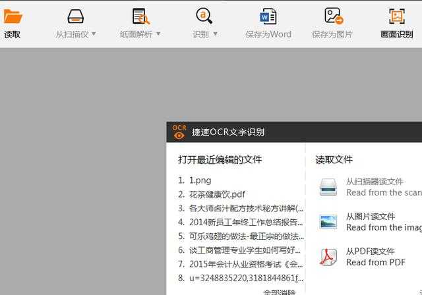Click the Read from PDF label
This screenshot has width=422, height=295.
click(x=376, y=262)
